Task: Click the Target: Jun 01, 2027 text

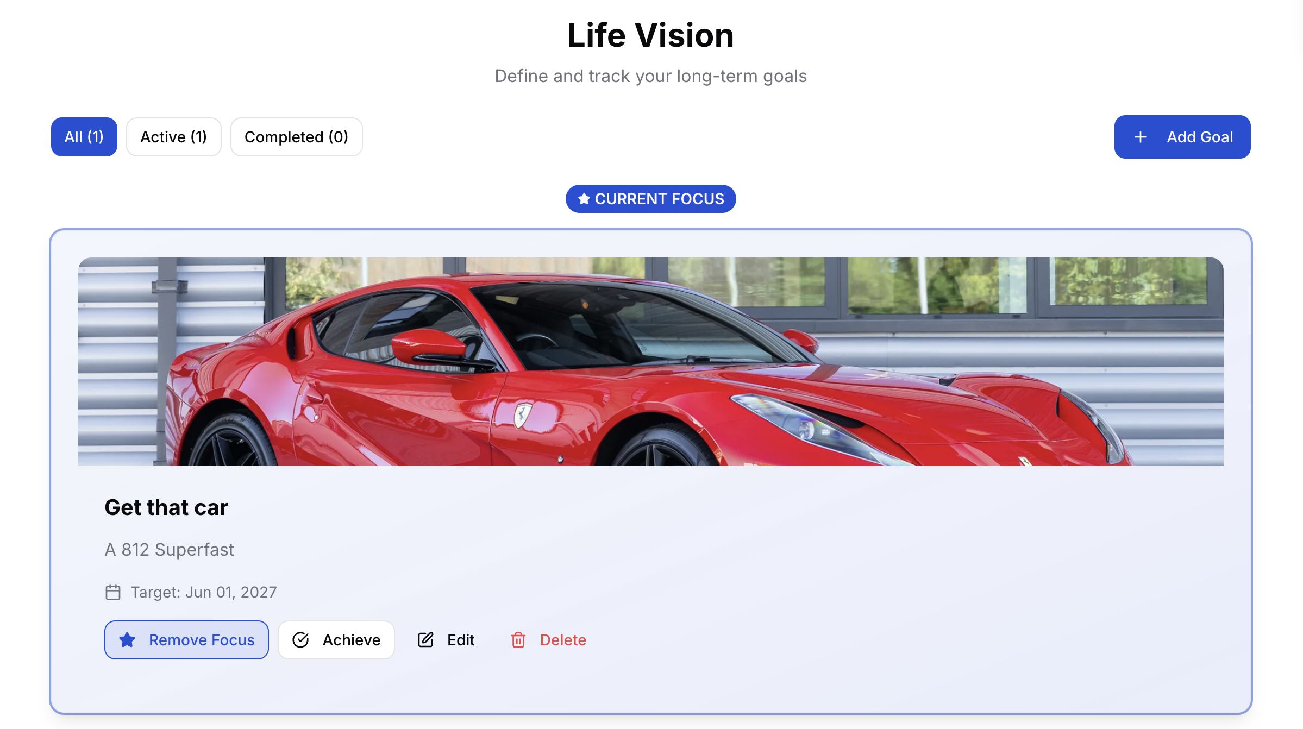Action: pyautogui.click(x=204, y=592)
